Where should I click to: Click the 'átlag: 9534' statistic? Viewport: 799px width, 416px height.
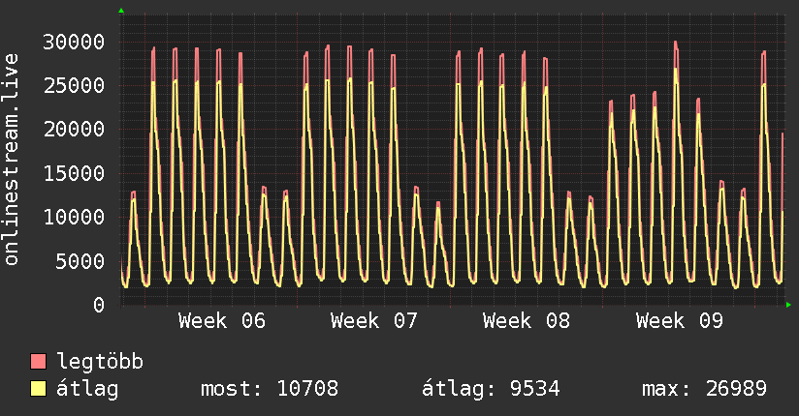click(x=491, y=389)
